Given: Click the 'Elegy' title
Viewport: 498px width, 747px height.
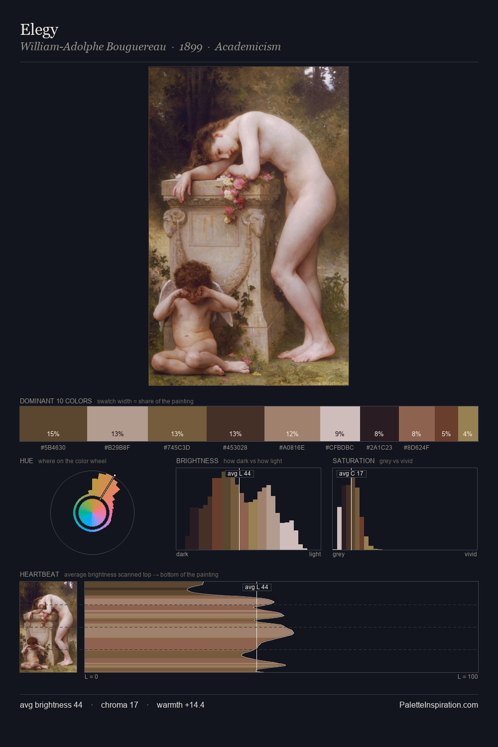Looking at the screenshot, I should click(39, 29).
